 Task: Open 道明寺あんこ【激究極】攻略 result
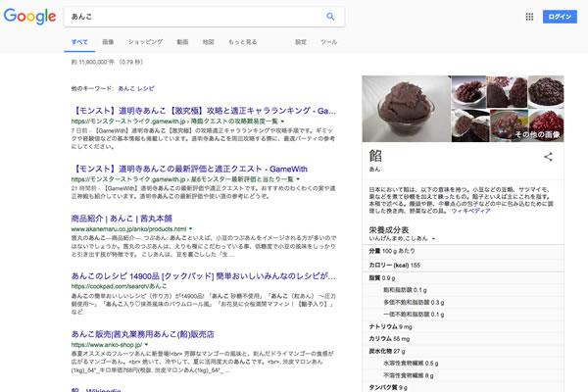point(204,111)
